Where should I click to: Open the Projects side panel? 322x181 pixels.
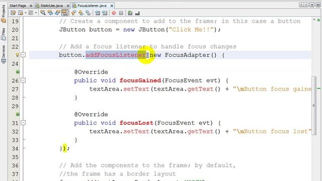[4, 14]
